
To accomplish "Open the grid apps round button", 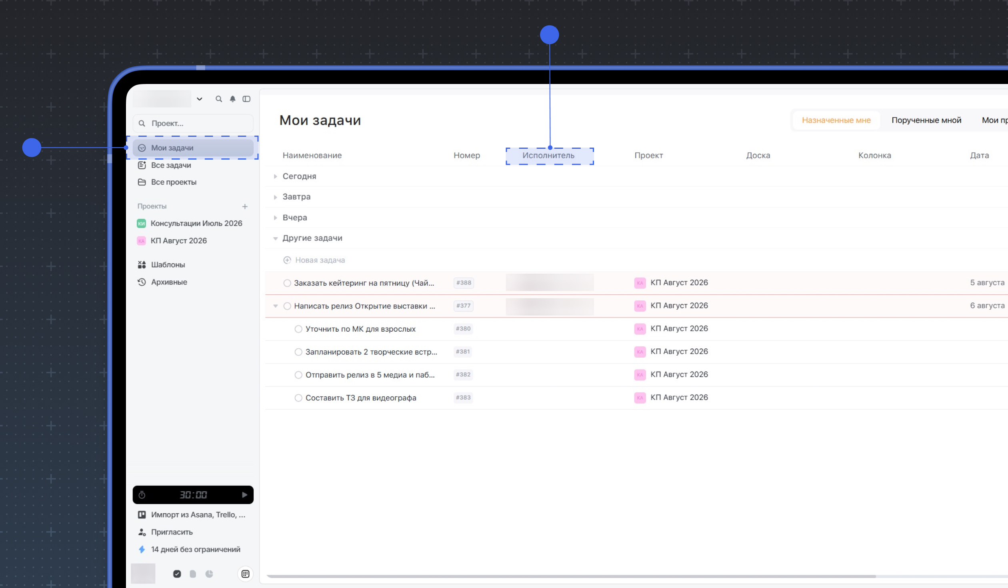I will 245,574.
